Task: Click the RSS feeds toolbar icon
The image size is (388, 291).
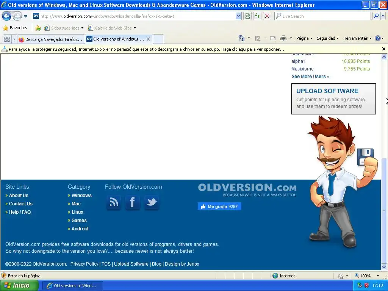Action: click(x=258, y=38)
